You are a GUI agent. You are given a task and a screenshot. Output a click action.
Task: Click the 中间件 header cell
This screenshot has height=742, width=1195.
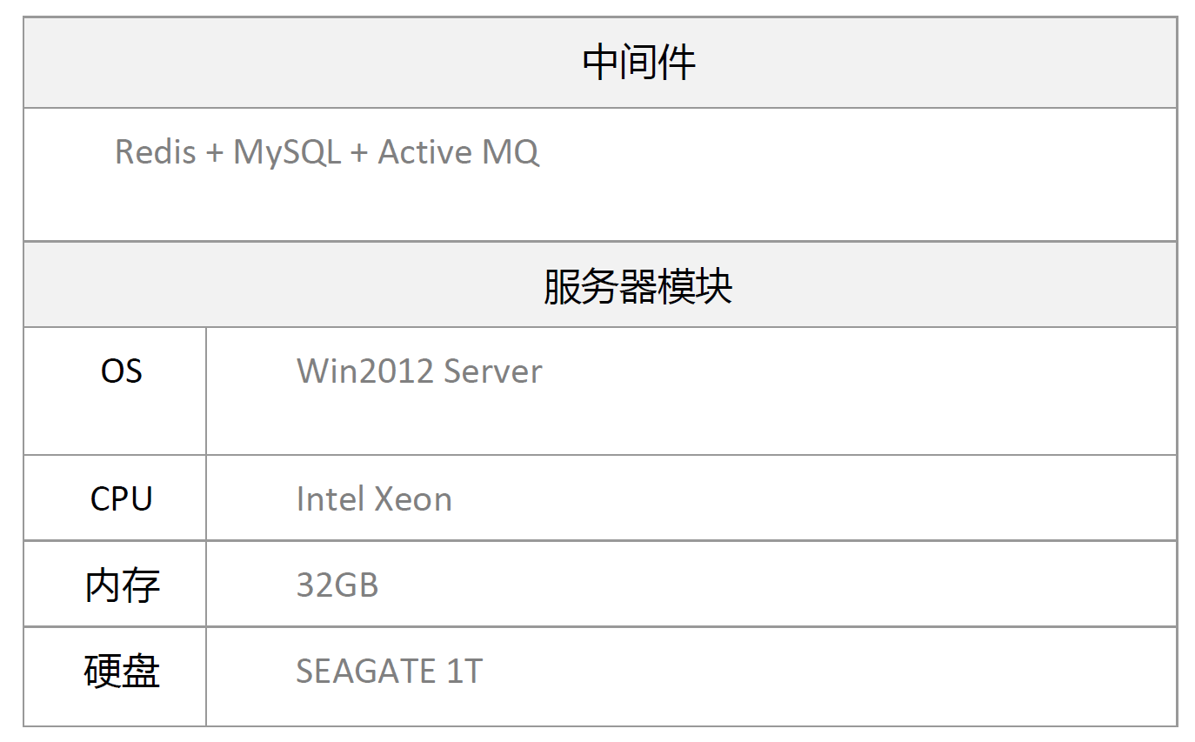(x=600, y=63)
